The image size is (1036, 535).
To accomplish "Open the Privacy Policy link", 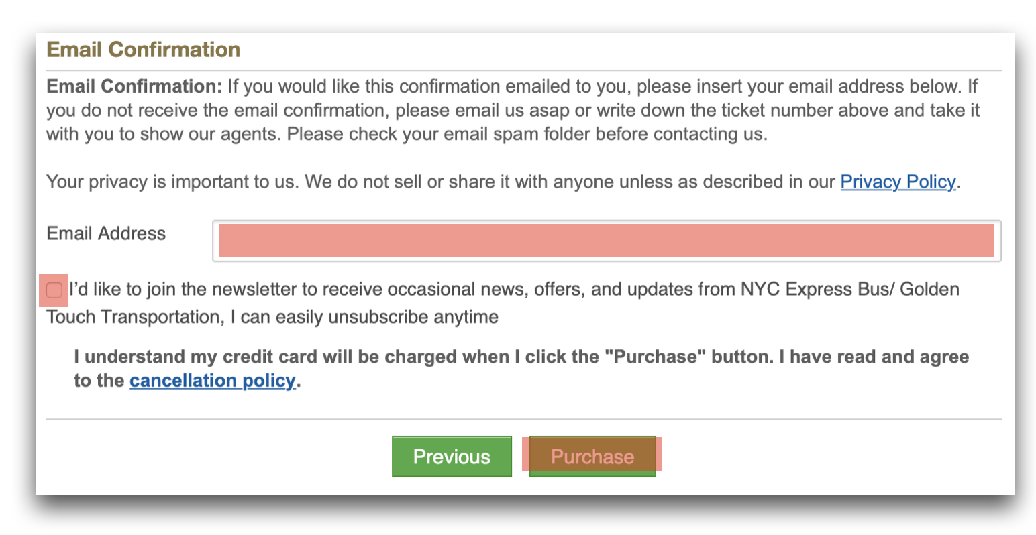I will 898,182.
